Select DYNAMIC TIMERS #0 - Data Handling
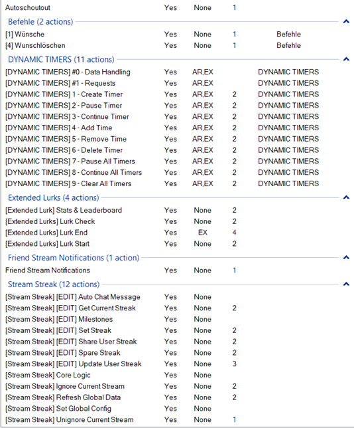Image resolution: width=354 pixels, height=428 pixels. pyautogui.click(x=177, y=72)
